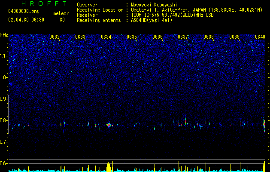Click the 0.6 kHz axis label
The height and width of the screenshot is (172, 270).
point(4,163)
